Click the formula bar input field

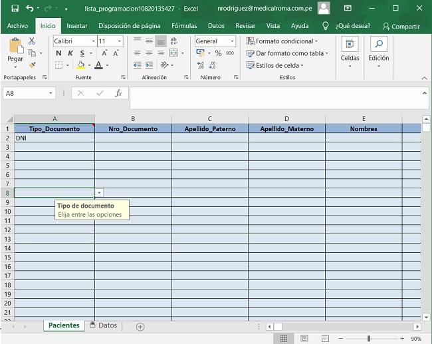pos(279,98)
